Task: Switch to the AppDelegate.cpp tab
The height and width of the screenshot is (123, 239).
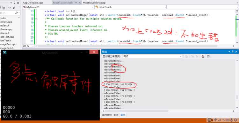Action: click(33, 3)
